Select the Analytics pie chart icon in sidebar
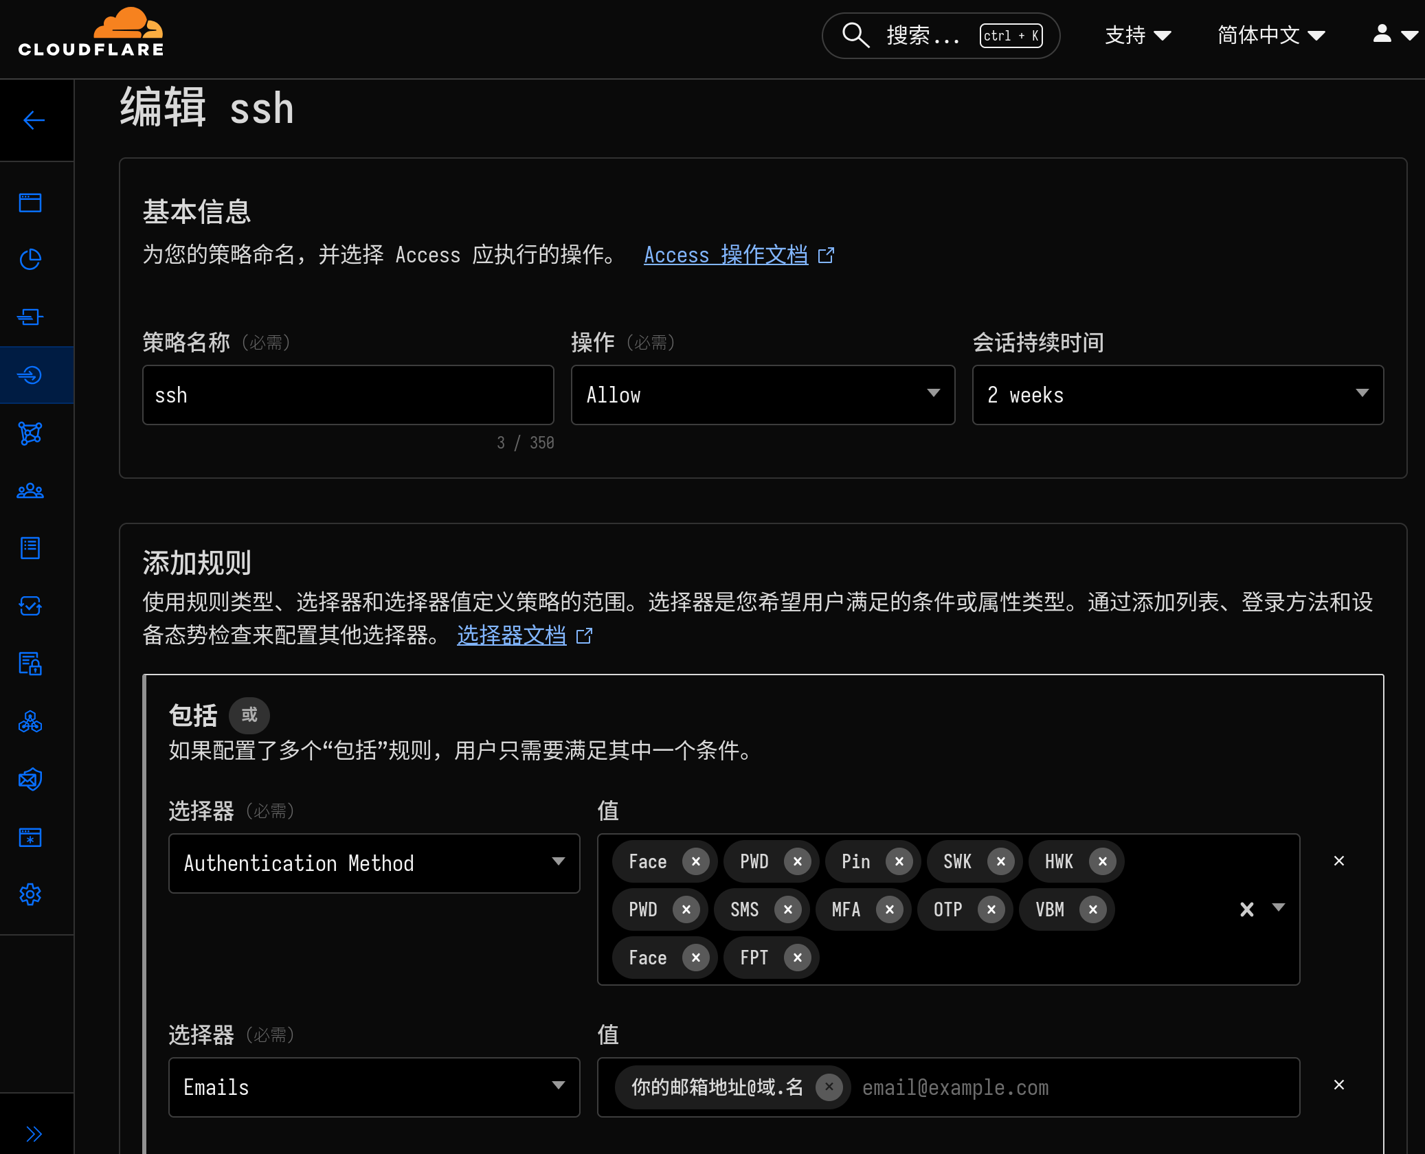This screenshot has height=1154, width=1425. pyautogui.click(x=30, y=260)
